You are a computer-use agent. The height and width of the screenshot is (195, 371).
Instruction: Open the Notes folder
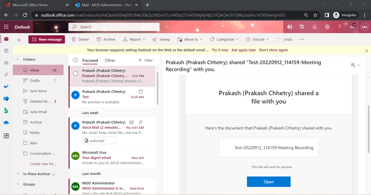[38, 132]
